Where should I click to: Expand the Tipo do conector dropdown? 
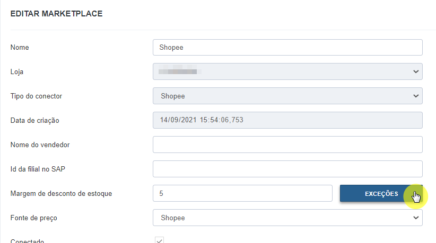point(287,96)
